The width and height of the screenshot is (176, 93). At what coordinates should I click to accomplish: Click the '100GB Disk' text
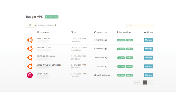(76, 41)
